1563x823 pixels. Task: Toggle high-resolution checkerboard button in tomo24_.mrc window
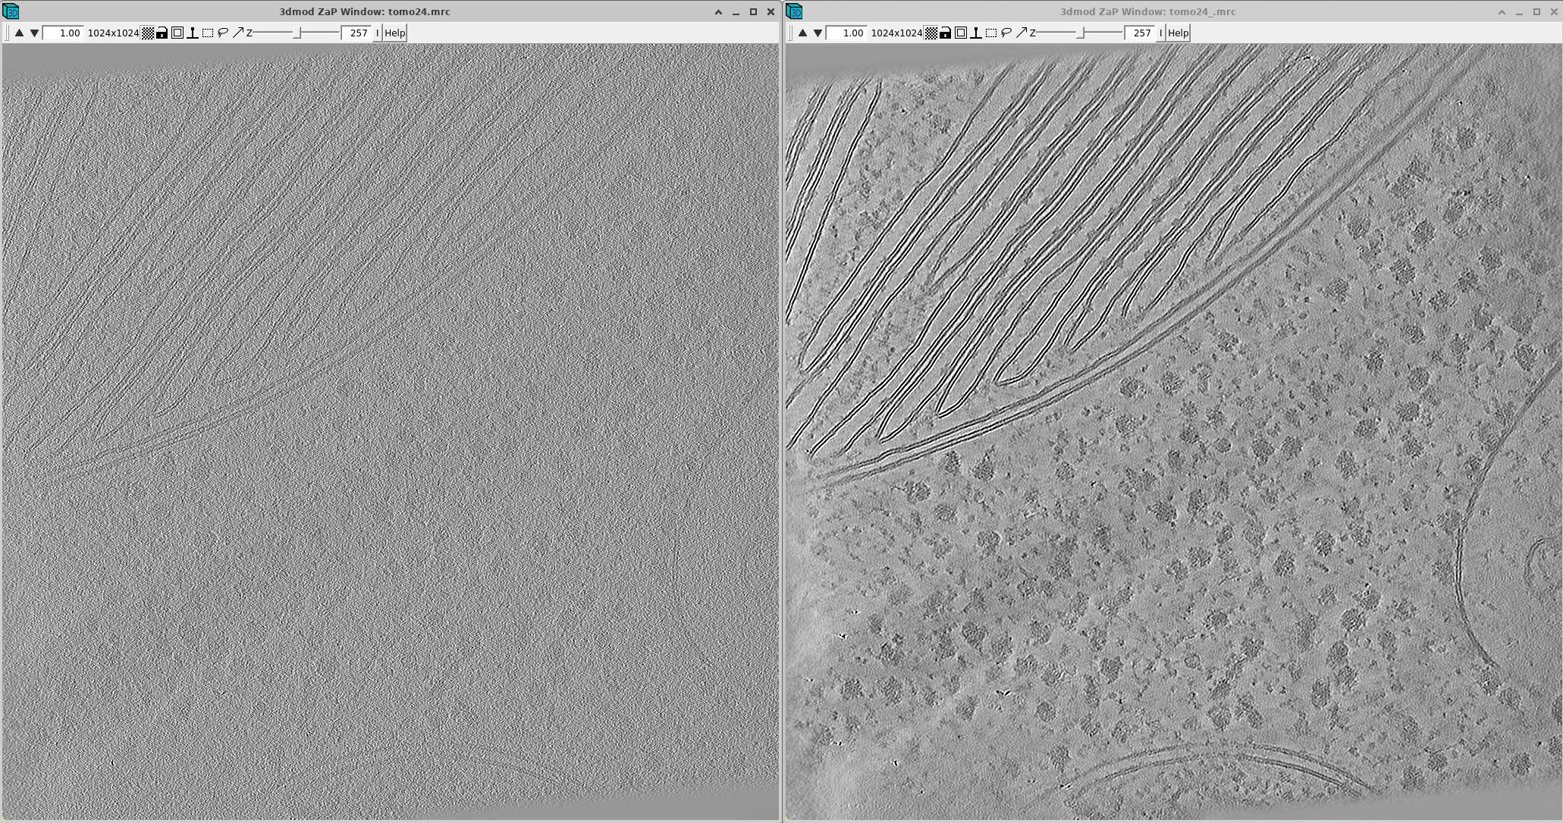point(931,33)
